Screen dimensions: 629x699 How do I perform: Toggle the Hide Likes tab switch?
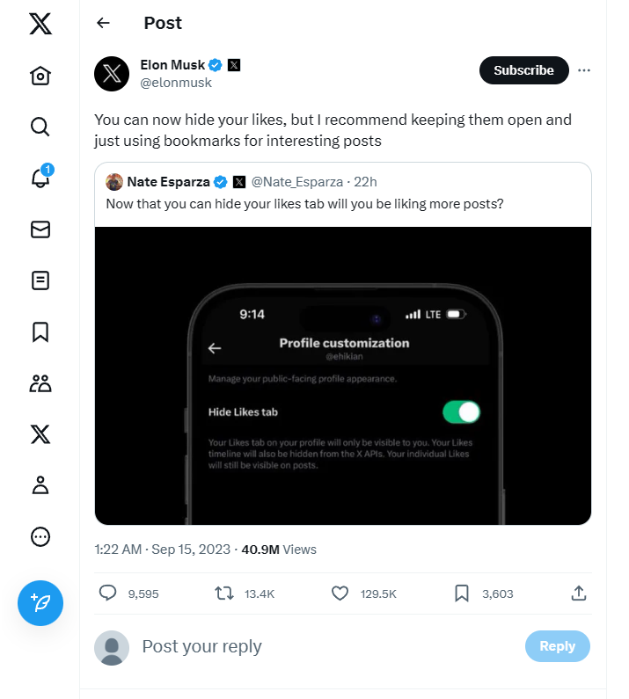click(x=461, y=411)
